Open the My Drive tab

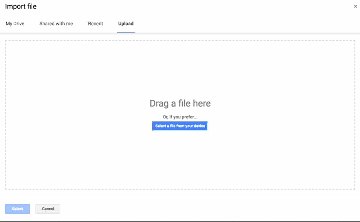pos(15,23)
